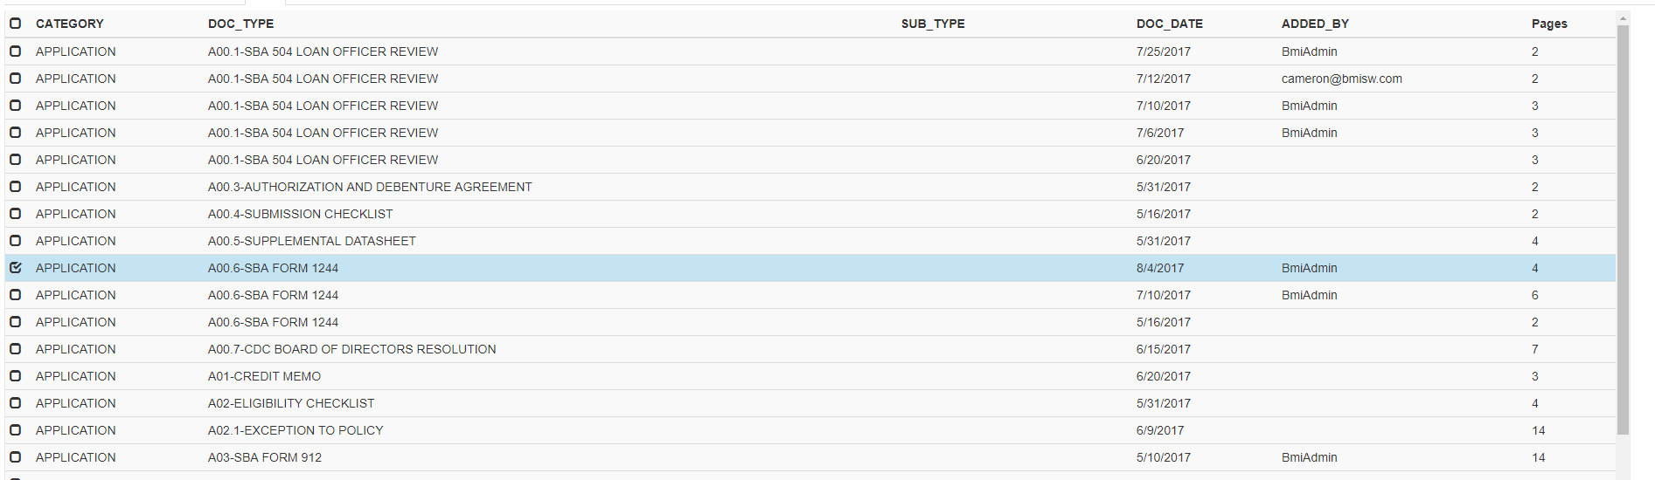The height and width of the screenshot is (480, 1655).
Task: Click the vertical scrollbar thumb
Action: pos(1623,229)
